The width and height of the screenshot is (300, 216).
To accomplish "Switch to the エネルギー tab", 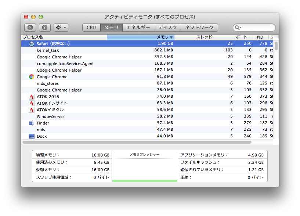I will [138, 28].
